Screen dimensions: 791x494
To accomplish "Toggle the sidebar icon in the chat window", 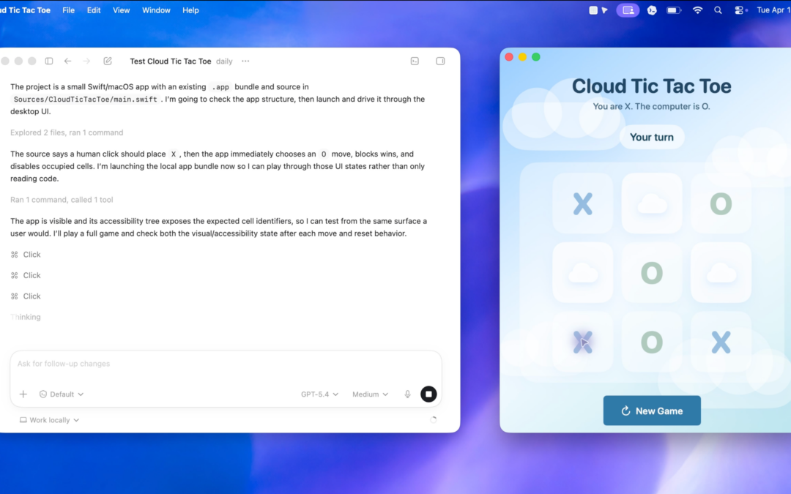I will point(48,61).
